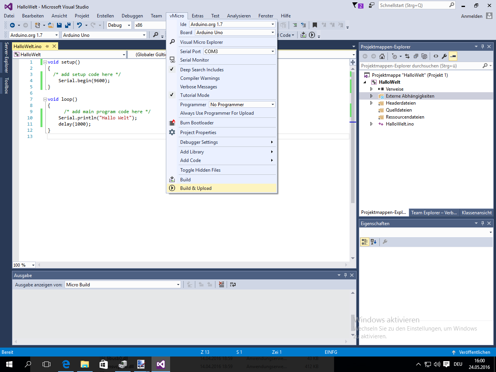Click Anmelden sign-in link
This screenshot has width=496, height=372.
click(472, 16)
